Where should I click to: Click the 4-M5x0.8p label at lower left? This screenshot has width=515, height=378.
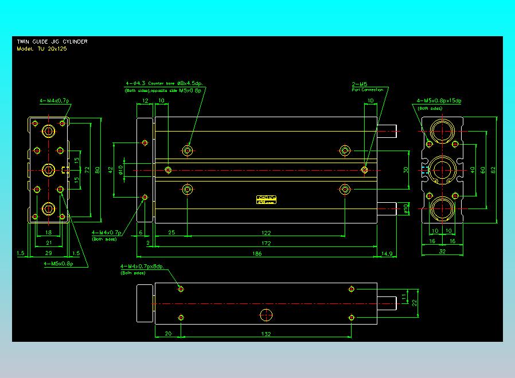tap(58, 264)
